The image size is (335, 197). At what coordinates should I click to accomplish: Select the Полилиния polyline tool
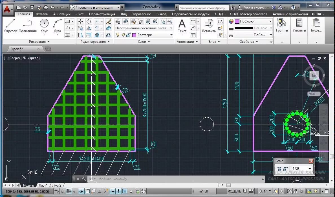click(x=28, y=26)
